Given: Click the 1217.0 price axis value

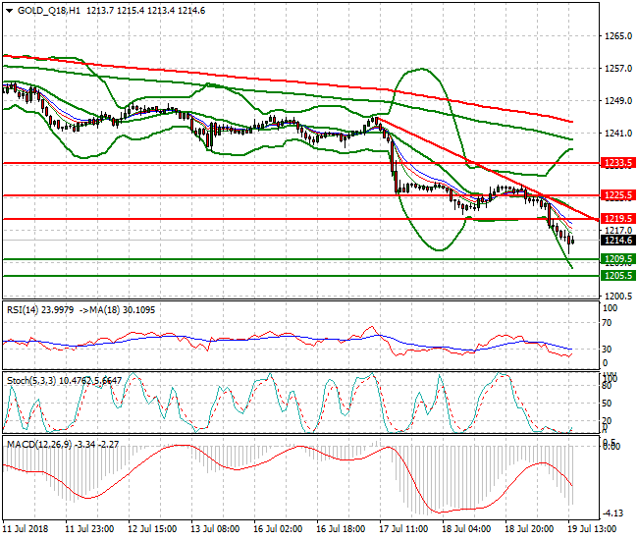Looking at the screenshot, I should click(618, 230).
